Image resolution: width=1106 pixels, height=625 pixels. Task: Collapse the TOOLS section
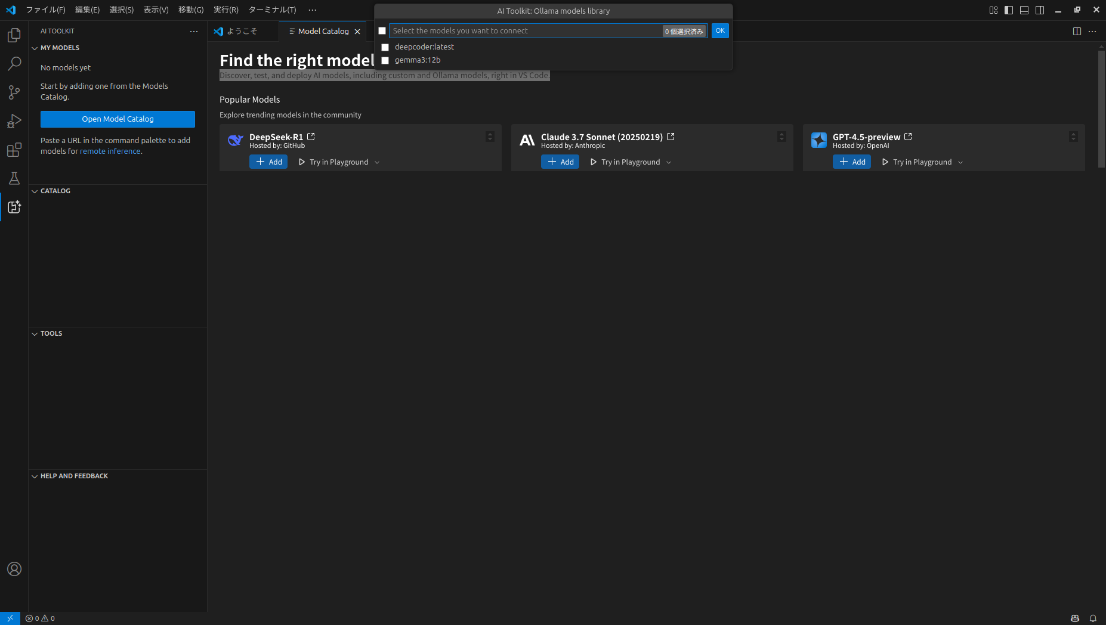(35, 334)
